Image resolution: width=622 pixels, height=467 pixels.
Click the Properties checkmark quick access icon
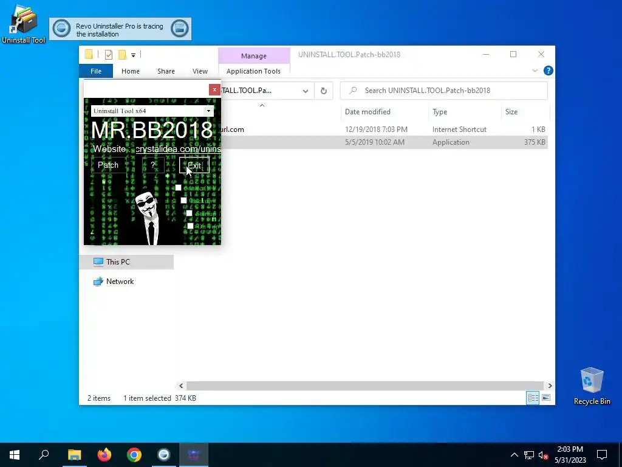(x=108, y=54)
